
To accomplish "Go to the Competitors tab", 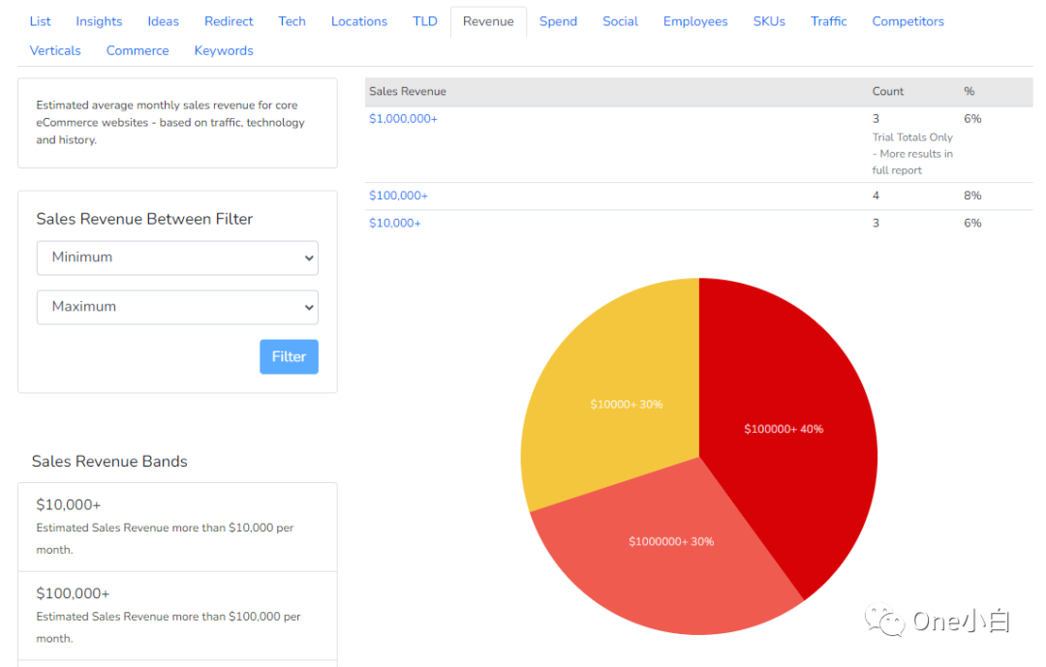I will pyautogui.click(x=908, y=21).
